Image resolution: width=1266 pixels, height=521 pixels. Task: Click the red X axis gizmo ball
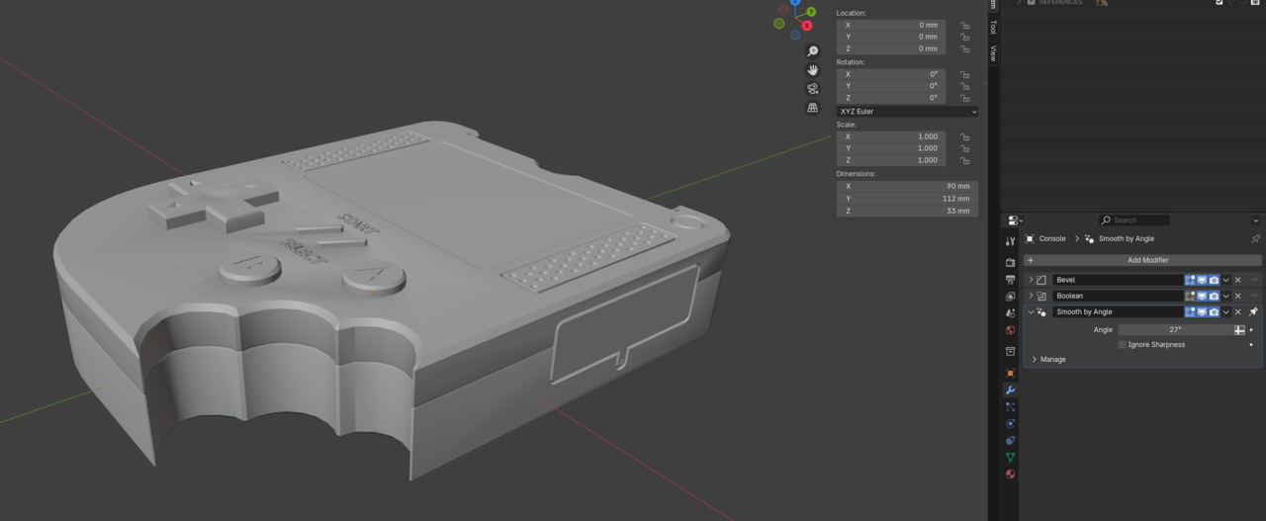[807, 26]
